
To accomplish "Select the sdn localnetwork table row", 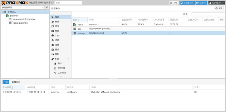I will pyautogui.click(x=149, y=29).
